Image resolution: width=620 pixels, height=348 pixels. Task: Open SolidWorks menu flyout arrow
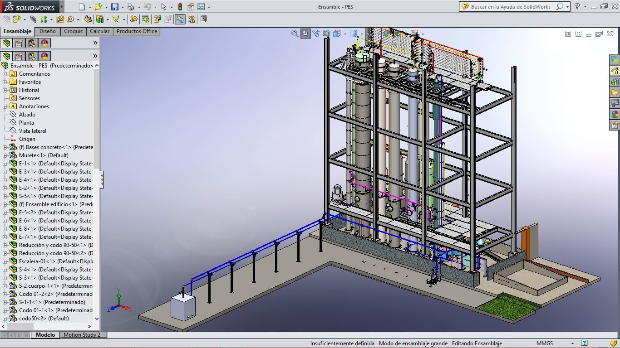coord(62,7)
